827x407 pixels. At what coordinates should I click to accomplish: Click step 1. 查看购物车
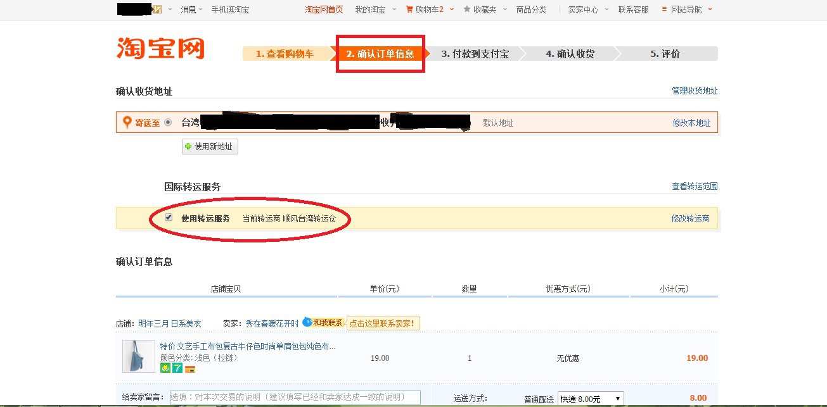(x=285, y=54)
